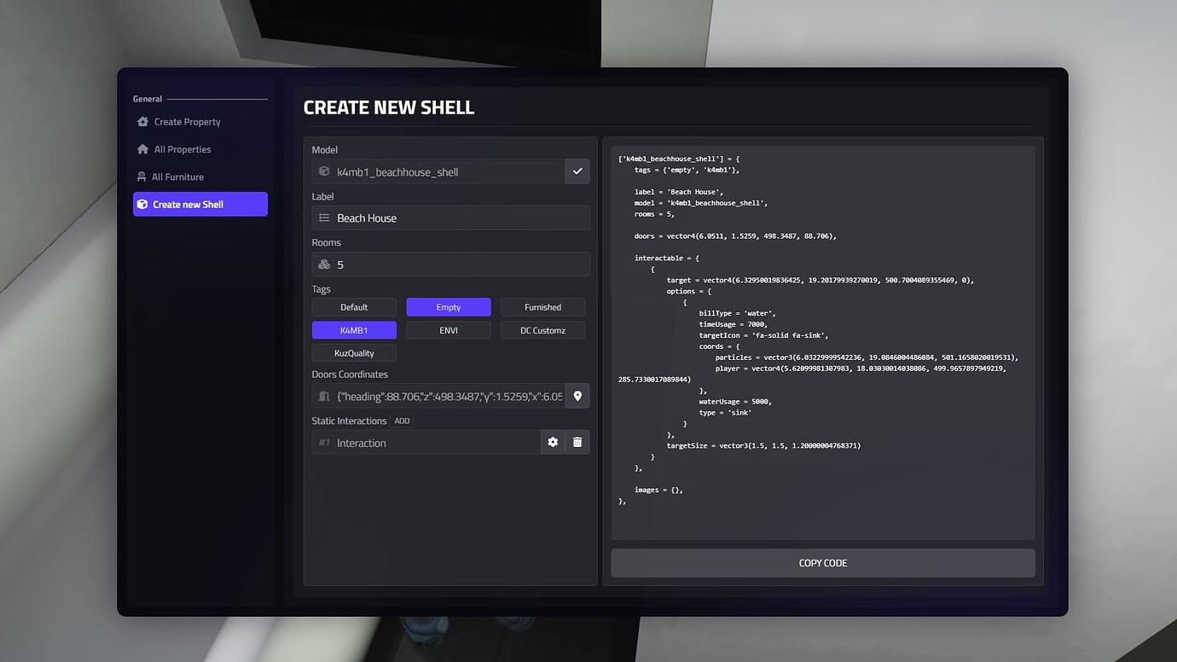
Task: Click the cube icon in Create new Shell
Action: coord(142,205)
